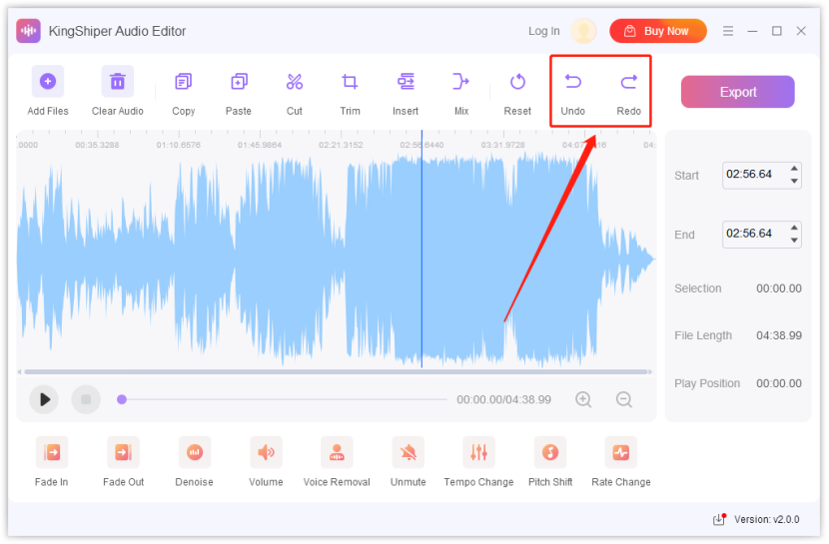Open the hamburger menu
The height and width of the screenshot is (544, 829).
click(728, 31)
